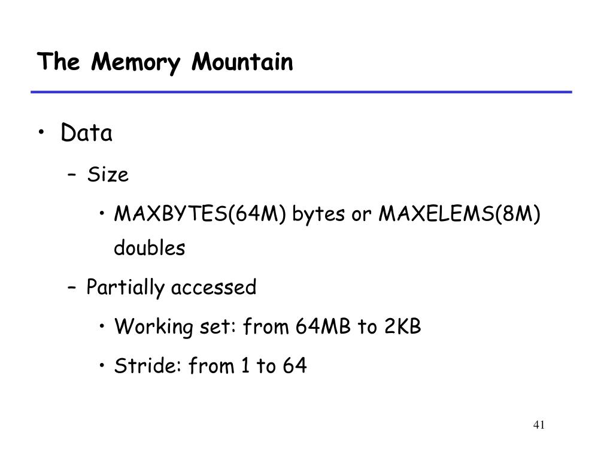
Task: Select the word doubles
Action: tap(149, 248)
